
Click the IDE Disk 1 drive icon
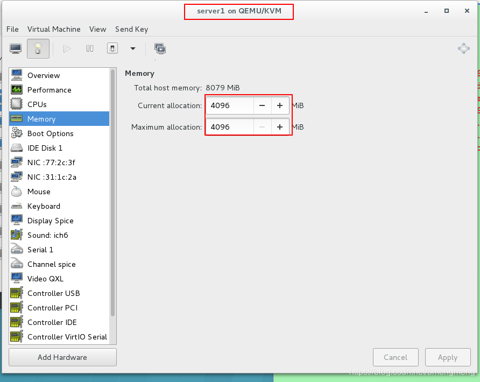17,148
